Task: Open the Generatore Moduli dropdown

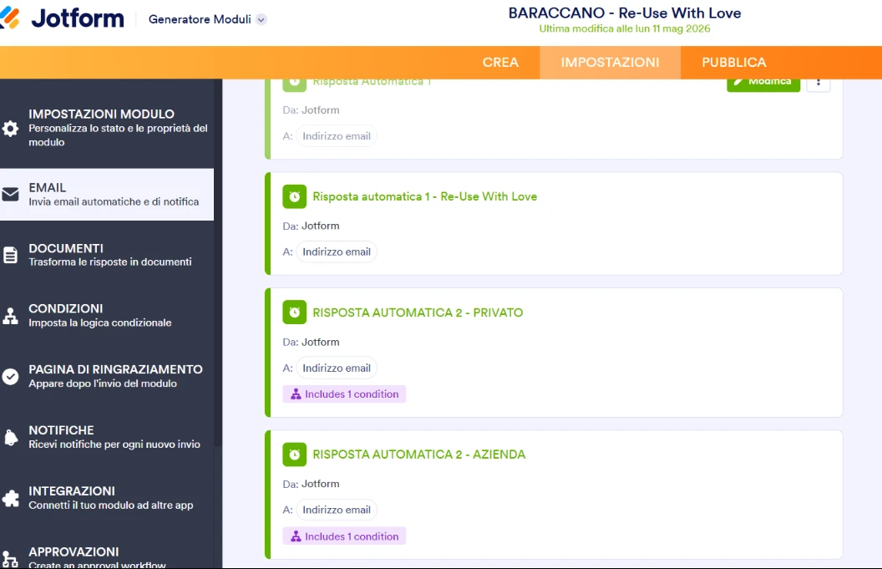Action: click(207, 19)
